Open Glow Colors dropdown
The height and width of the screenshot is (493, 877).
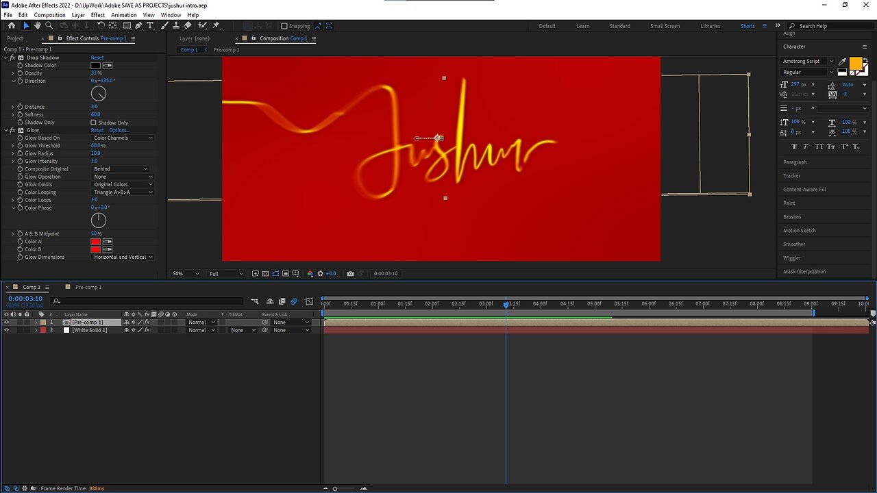tap(123, 184)
